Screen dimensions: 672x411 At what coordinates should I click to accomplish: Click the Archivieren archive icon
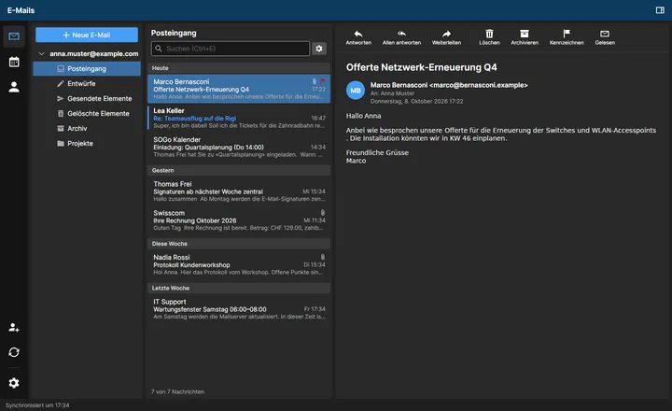coord(525,34)
